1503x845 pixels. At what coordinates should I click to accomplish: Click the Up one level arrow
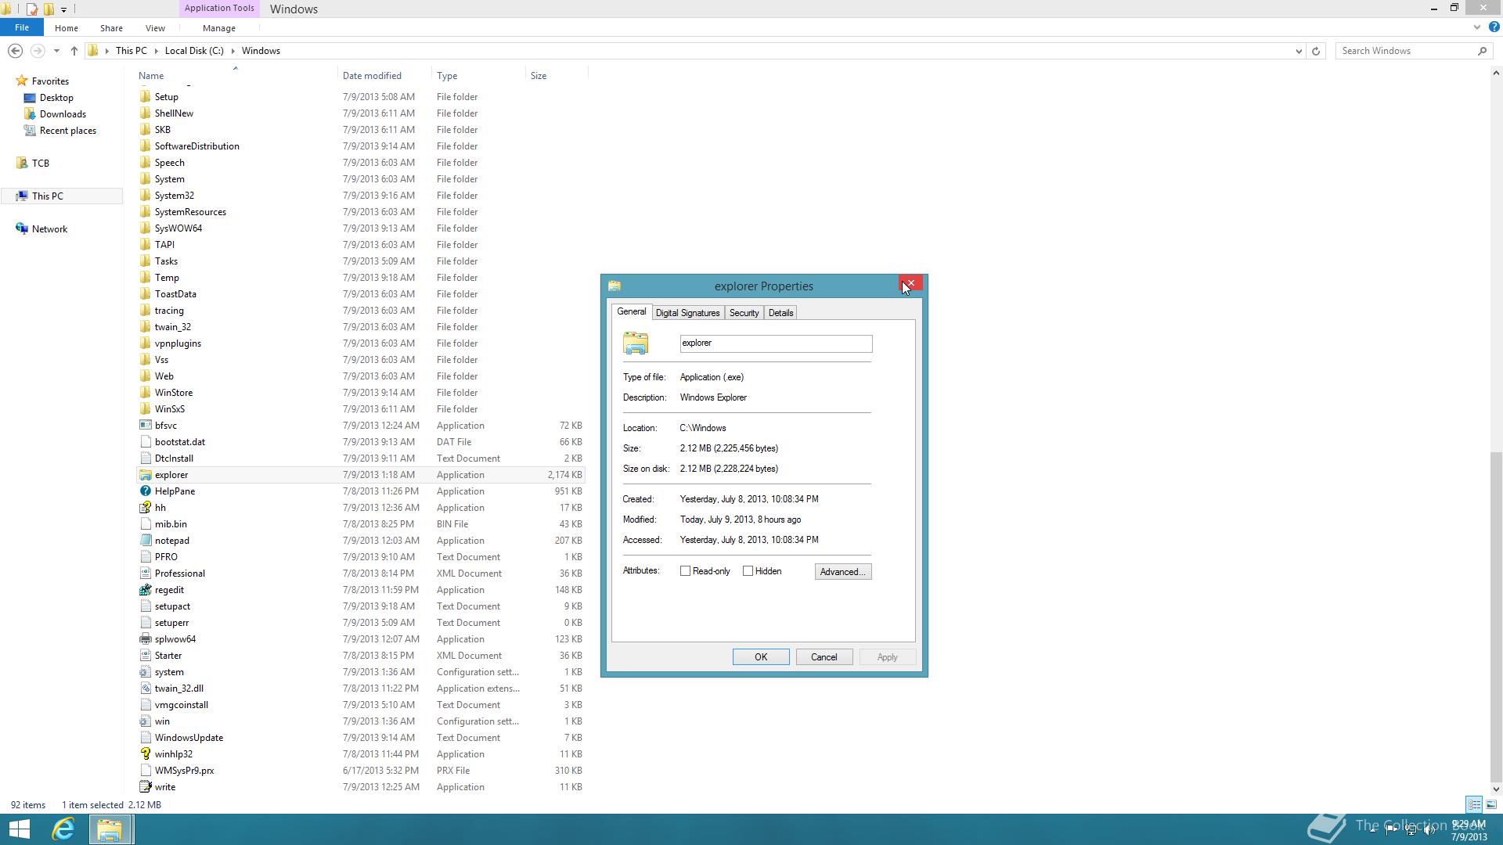tap(74, 51)
